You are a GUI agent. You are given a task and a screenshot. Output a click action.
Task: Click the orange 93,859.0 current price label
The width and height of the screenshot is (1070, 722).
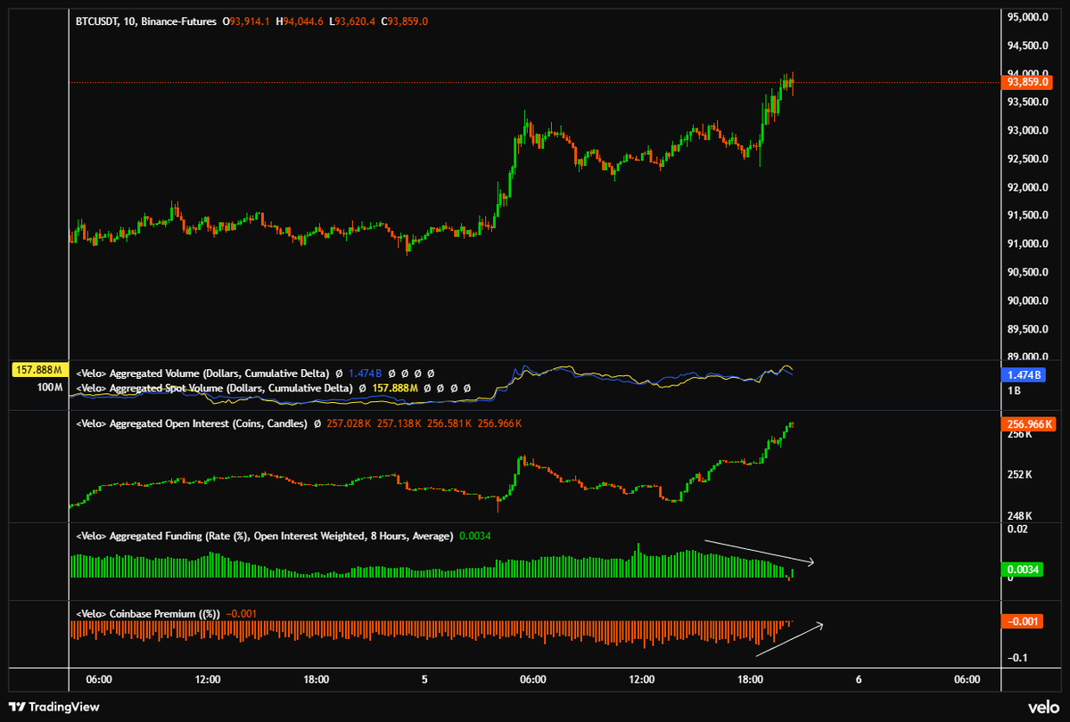[1029, 82]
